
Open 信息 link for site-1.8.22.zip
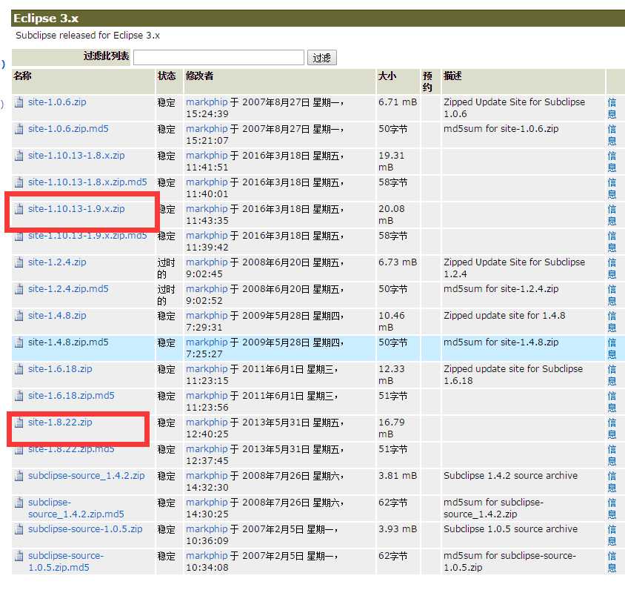[x=612, y=429]
